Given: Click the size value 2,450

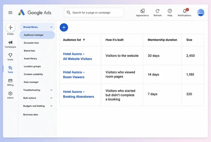Looking at the screenshot, I should pos(190,56).
